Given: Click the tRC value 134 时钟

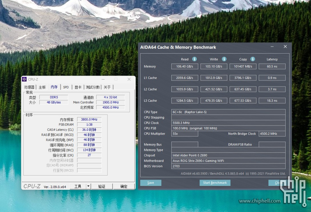Looking at the screenshot, I should coord(89,150).
